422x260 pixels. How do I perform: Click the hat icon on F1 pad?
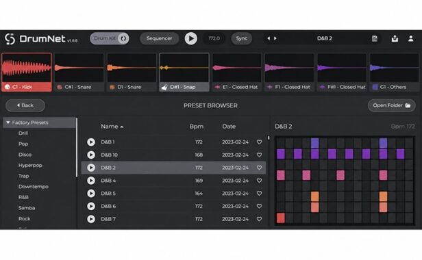point(269,87)
